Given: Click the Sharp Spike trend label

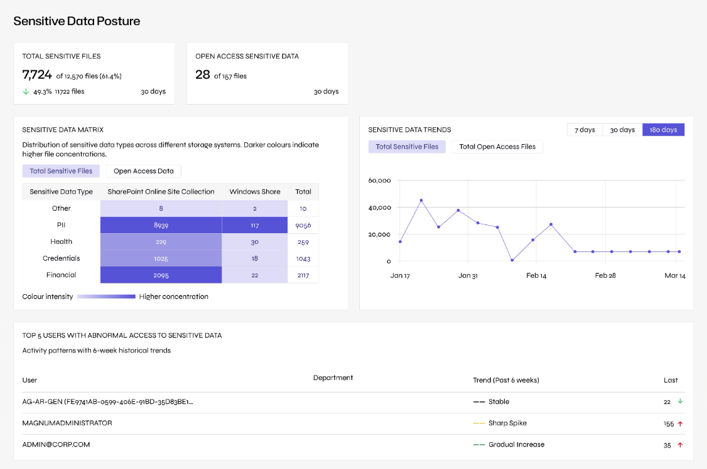Looking at the screenshot, I should tap(507, 423).
